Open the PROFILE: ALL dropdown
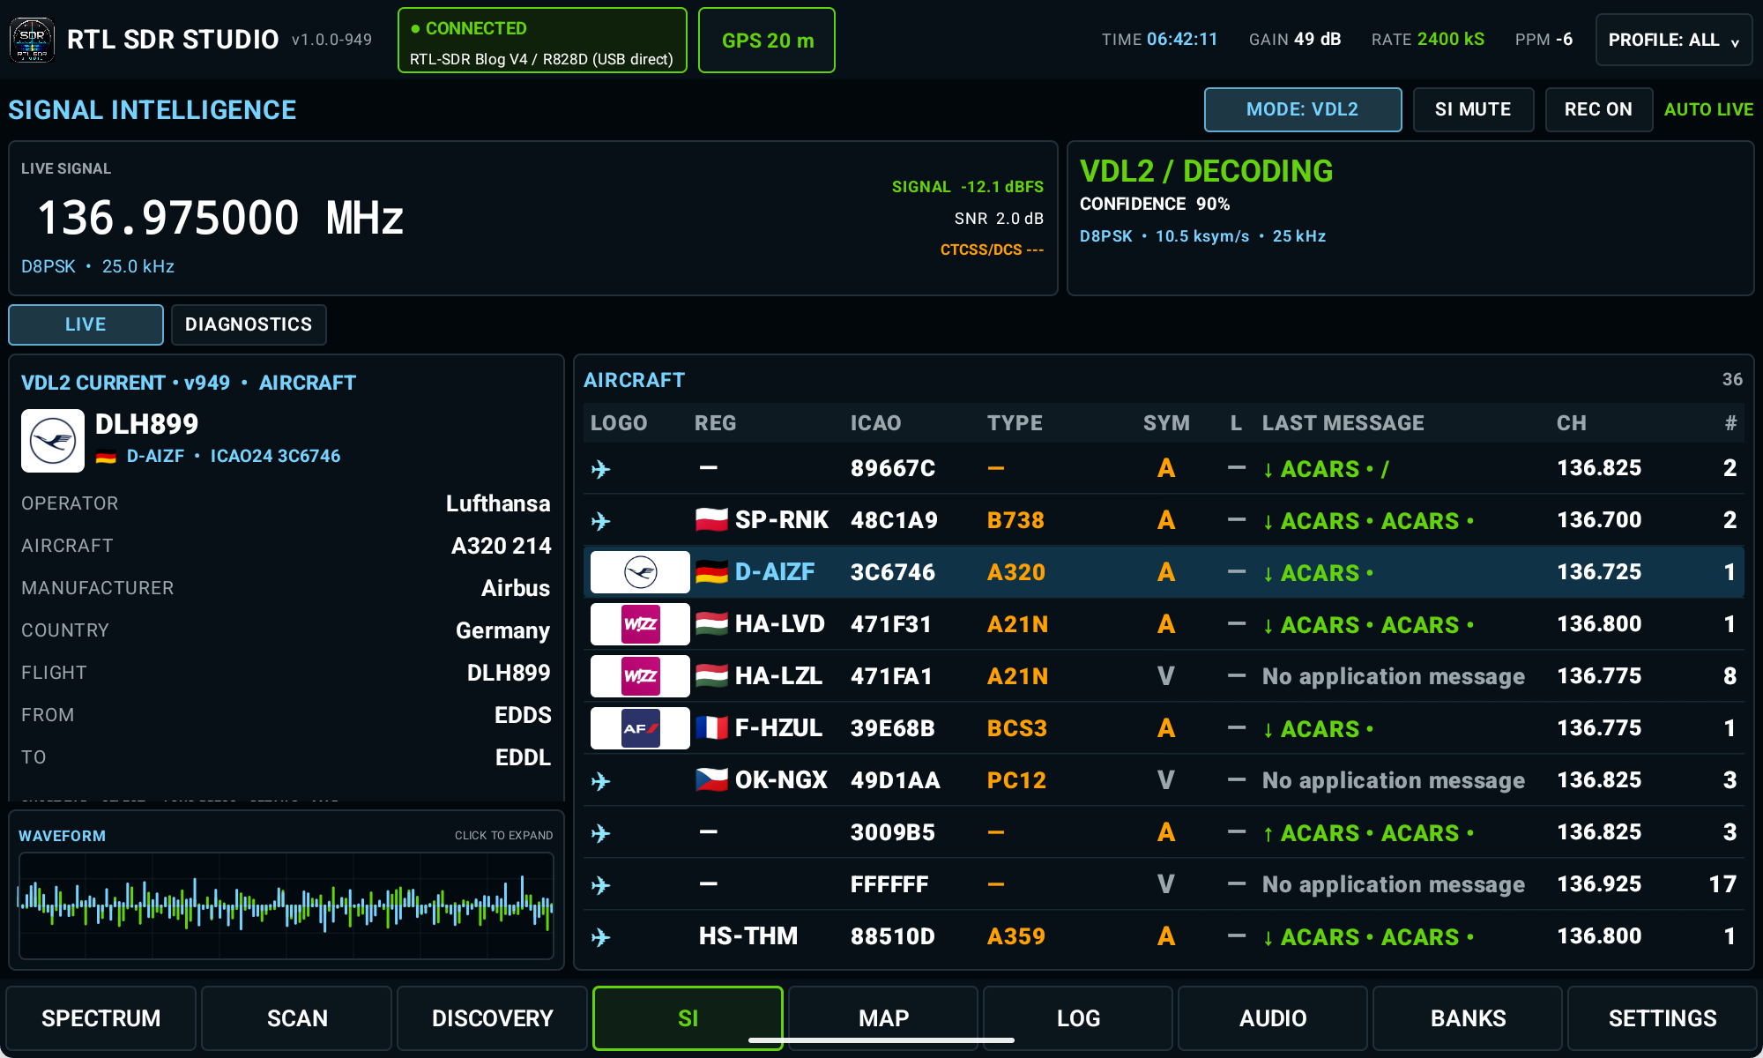 tap(1674, 40)
